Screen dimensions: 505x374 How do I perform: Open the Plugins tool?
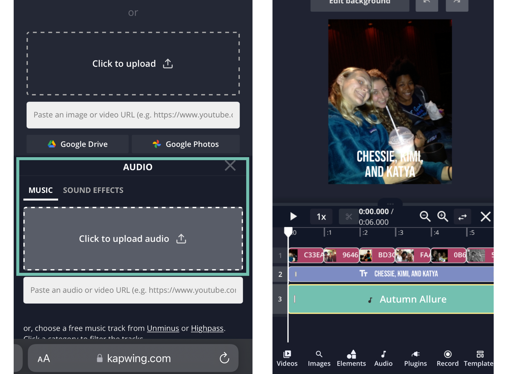coord(415,358)
